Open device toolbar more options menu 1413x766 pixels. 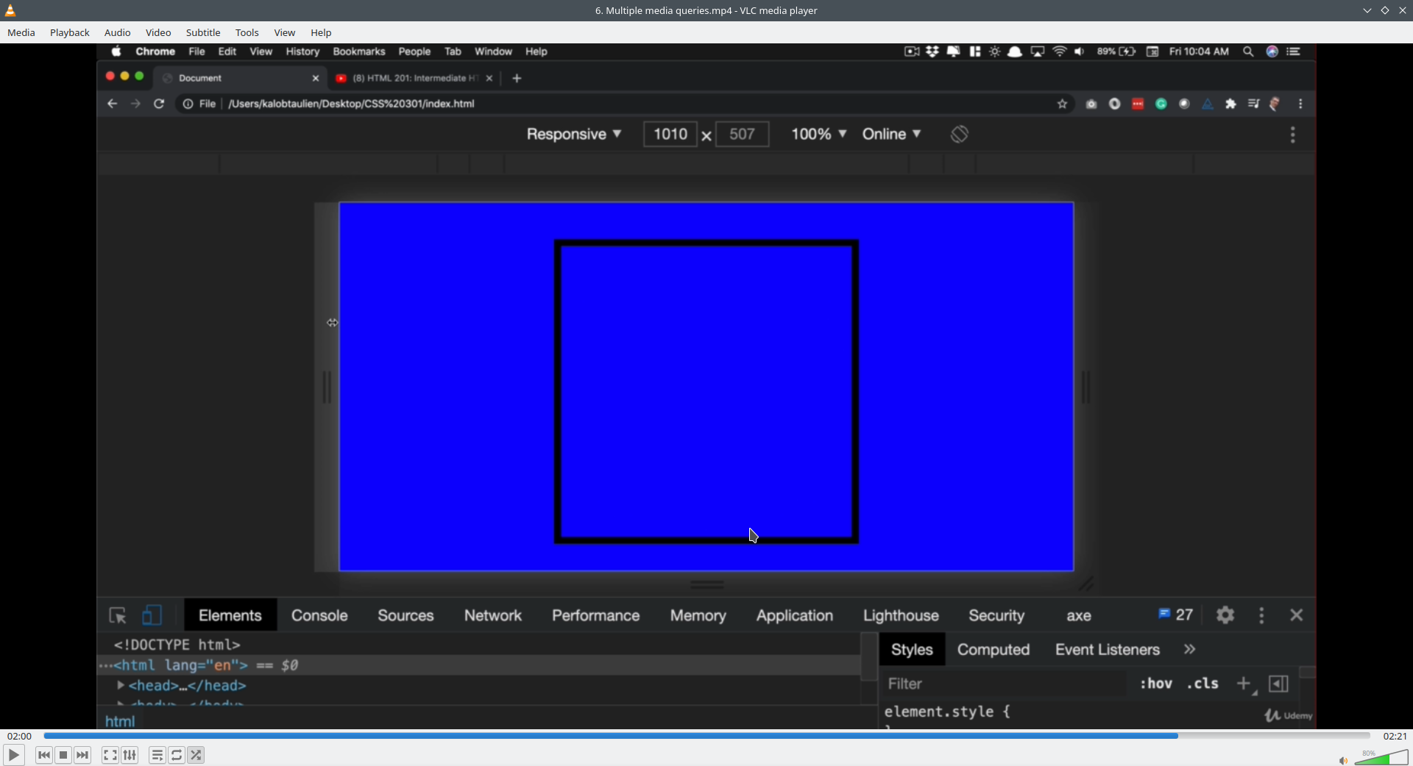tap(1293, 135)
